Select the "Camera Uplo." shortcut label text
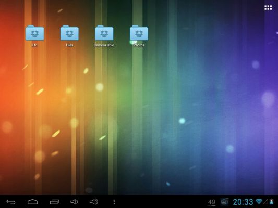278x208 pixels. pos(104,45)
